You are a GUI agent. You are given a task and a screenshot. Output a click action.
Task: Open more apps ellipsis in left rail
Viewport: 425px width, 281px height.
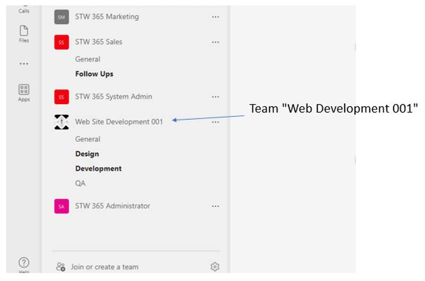tap(24, 64)
